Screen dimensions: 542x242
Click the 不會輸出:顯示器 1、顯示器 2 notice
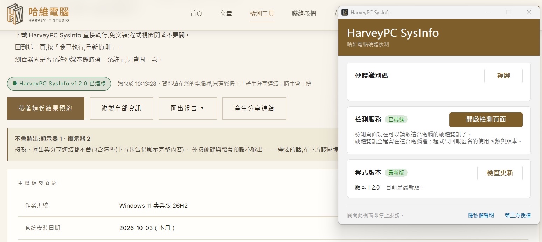point(53,139)
